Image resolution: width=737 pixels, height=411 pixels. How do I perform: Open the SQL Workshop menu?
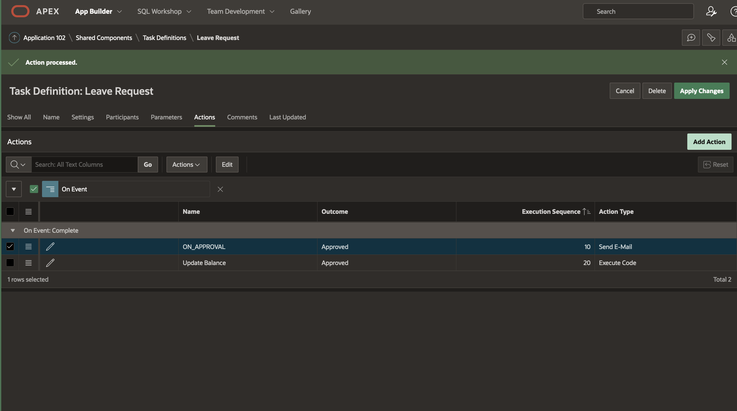pyautogui.click(x=164, y=12)
